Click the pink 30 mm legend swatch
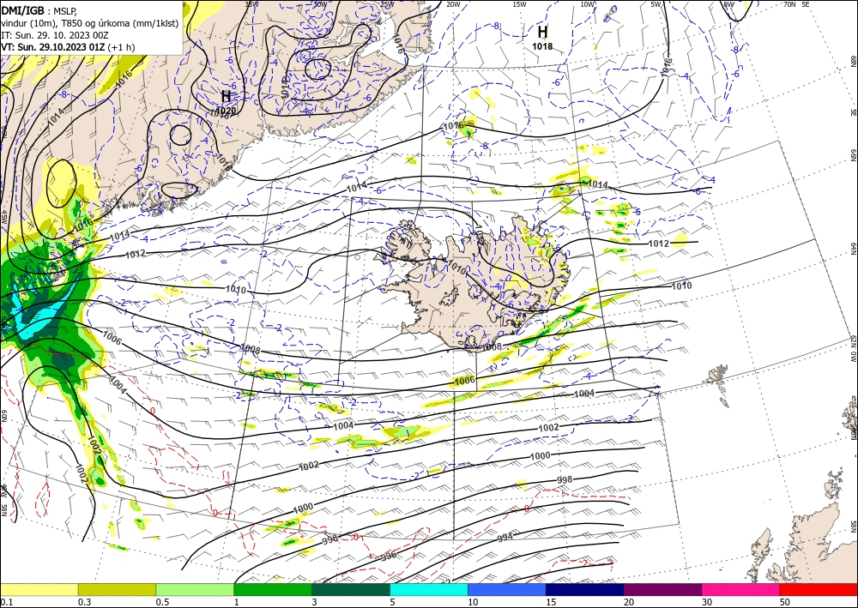The width and height of the screenshot is (858, 608). (x=741, y=589)
